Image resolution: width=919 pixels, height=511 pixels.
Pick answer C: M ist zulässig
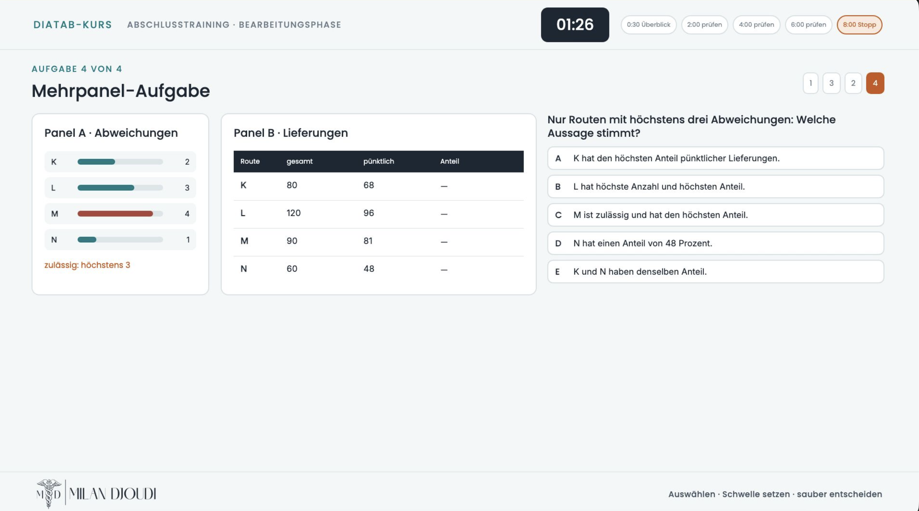click(715, 215)
